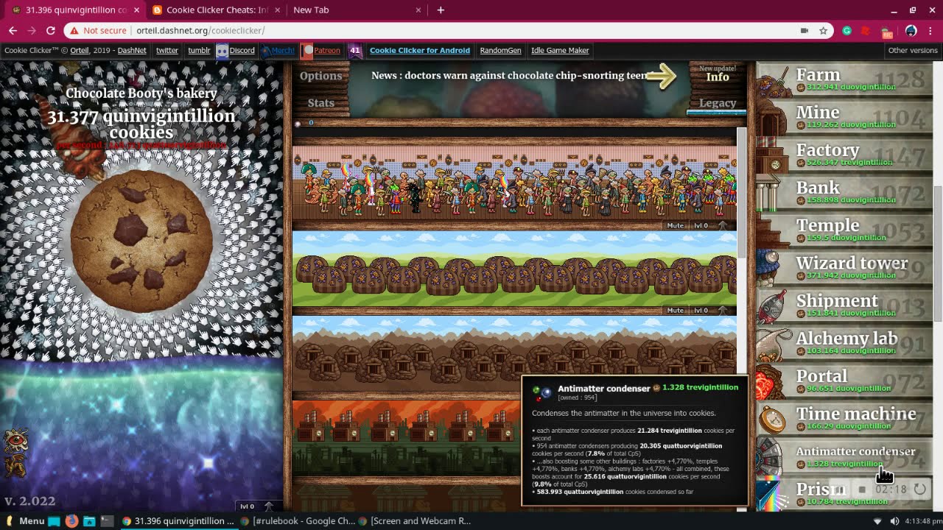Upgrade grandma row lvl 0 button
This screenshot has width=943, height=530.
pyautogui.click(x=710, y=226)
